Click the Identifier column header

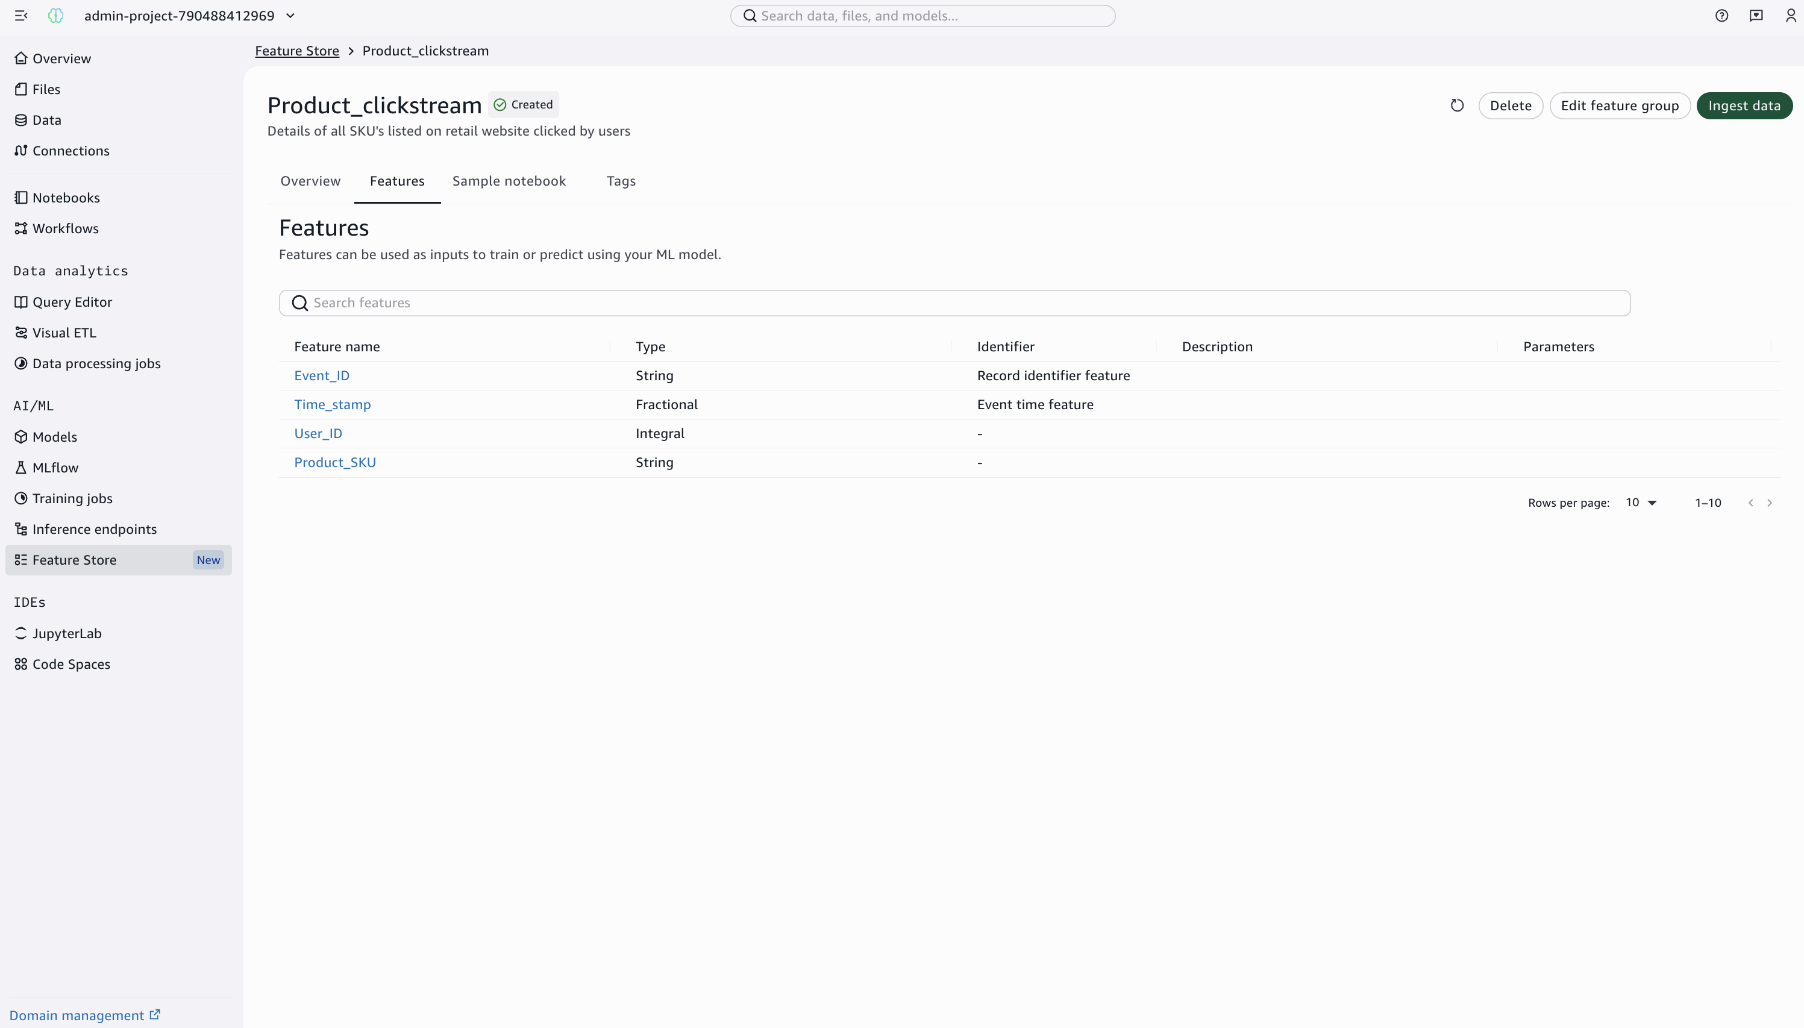point(1006,346)
